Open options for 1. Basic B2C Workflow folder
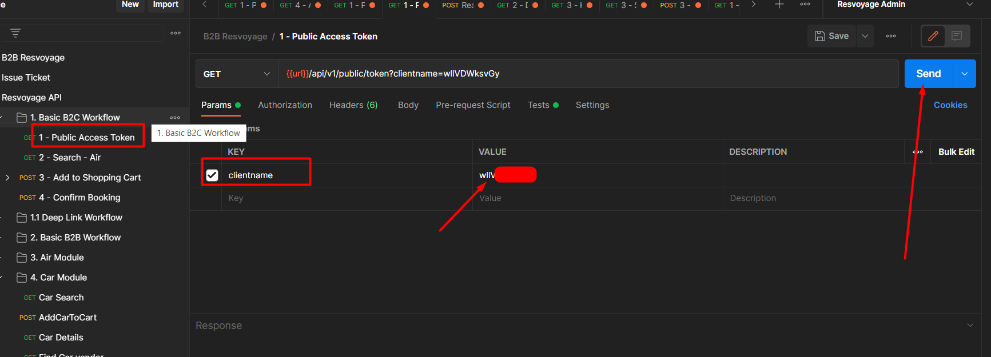The width and height of the screenshot is (991, 357). [x=175, y=118]
